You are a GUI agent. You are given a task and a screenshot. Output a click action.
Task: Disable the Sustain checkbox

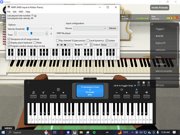pyautogui.click(x=107, y=41)
